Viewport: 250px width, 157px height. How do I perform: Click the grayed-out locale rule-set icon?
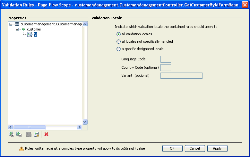[x=29, y=134]
